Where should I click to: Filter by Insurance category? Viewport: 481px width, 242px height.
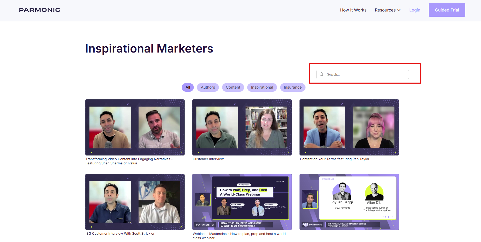pyautogui.click(x=293, y=87)
